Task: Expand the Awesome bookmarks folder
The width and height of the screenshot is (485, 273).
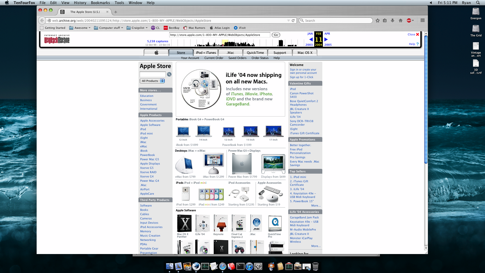Action: point(80,28)
